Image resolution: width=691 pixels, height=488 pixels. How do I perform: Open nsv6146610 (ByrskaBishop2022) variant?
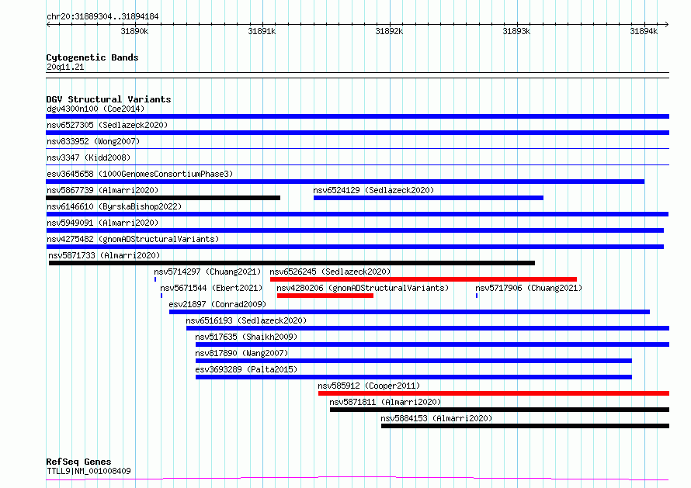pyautogui.click(x=114, y=206)
